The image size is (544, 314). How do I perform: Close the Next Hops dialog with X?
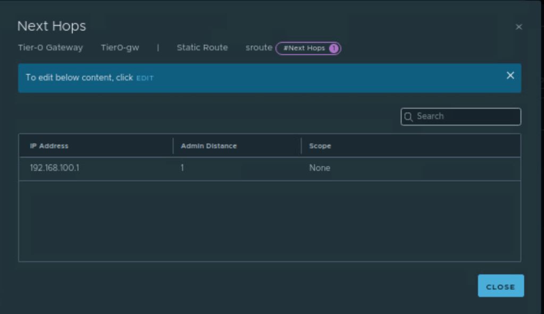click(518, 27)
